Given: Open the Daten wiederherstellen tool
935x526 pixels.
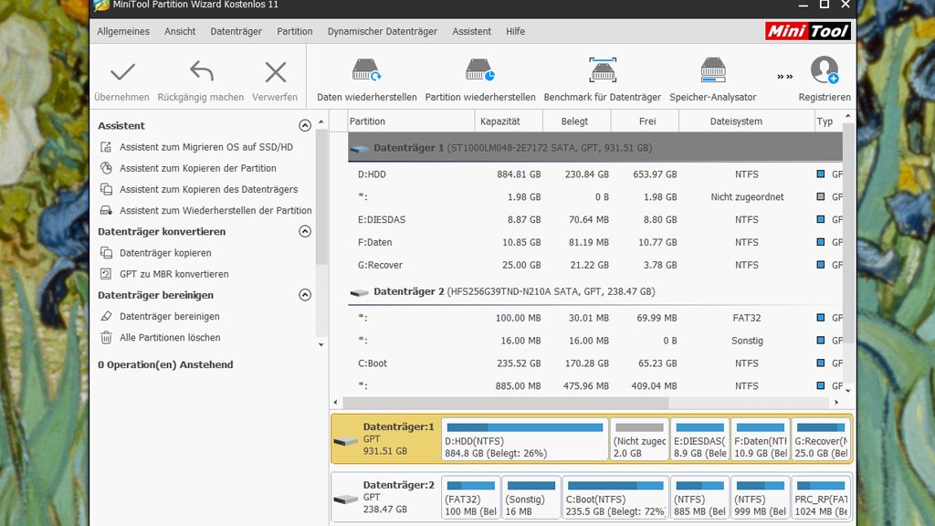Looking at the screenshot, I should [366, 77].
